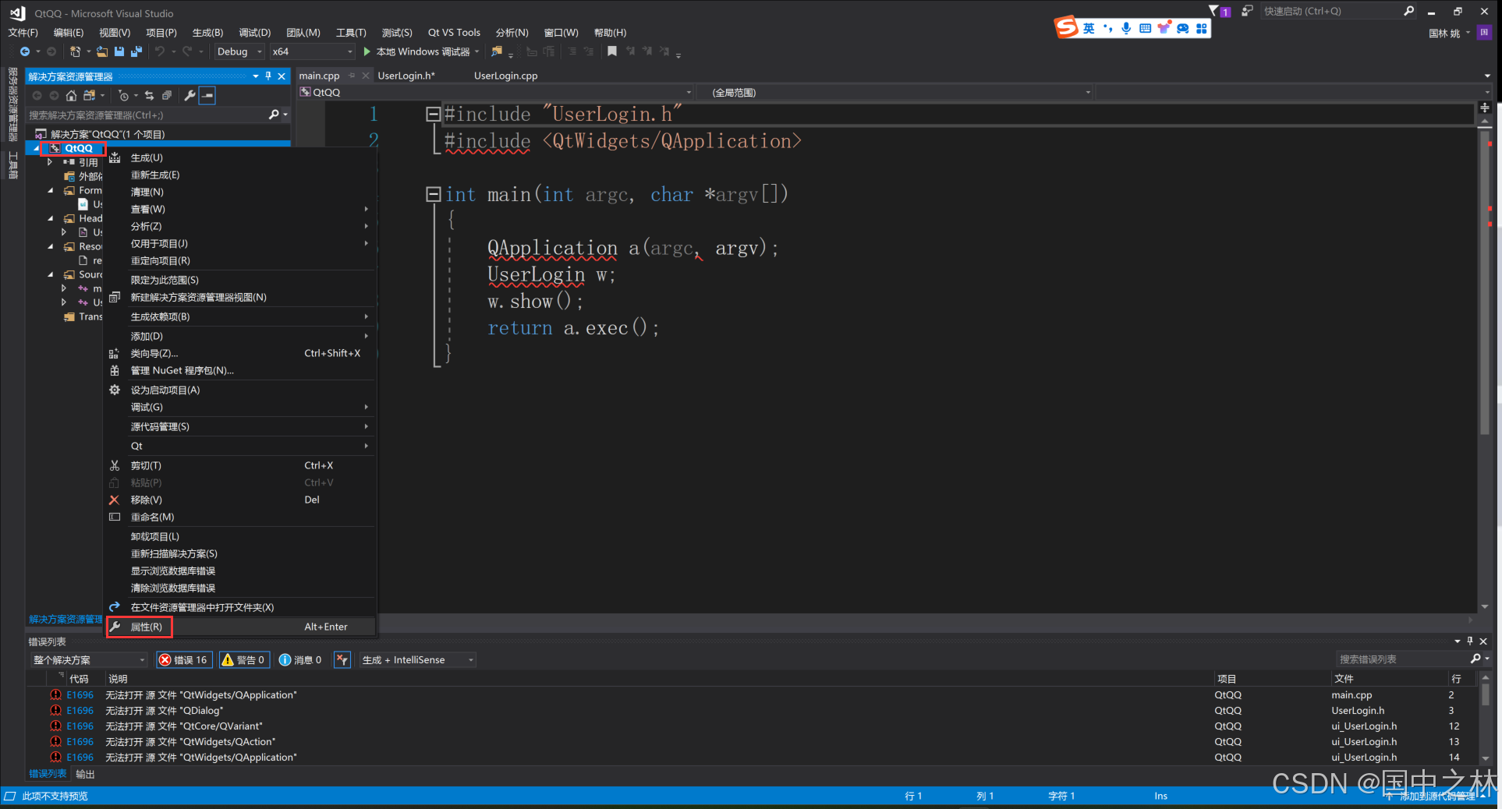Open the (全局范围) scope combo box
The height and width of the screenshot is (809, 1502).
tap(894, 92)
